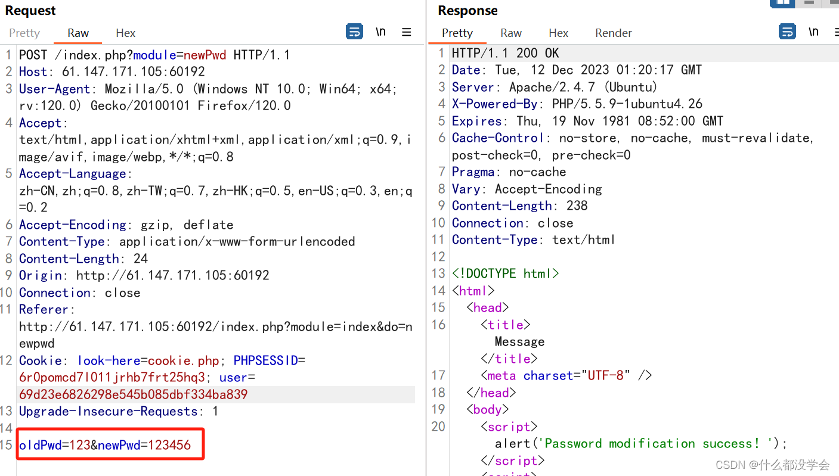Click the <!DOCTYPE html> line
The height and width of the screenshot is (476, 839).
(x=506, y=273)
